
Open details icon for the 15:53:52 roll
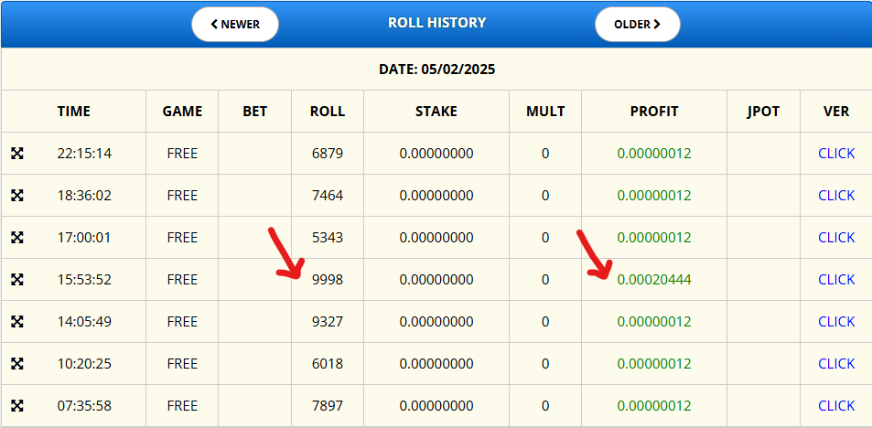tap(17, 280)
